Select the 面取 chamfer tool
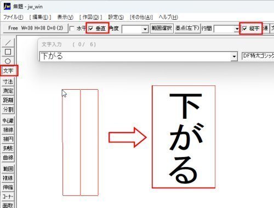The height and width of the screenshot is (208, 274). point(8,205)
